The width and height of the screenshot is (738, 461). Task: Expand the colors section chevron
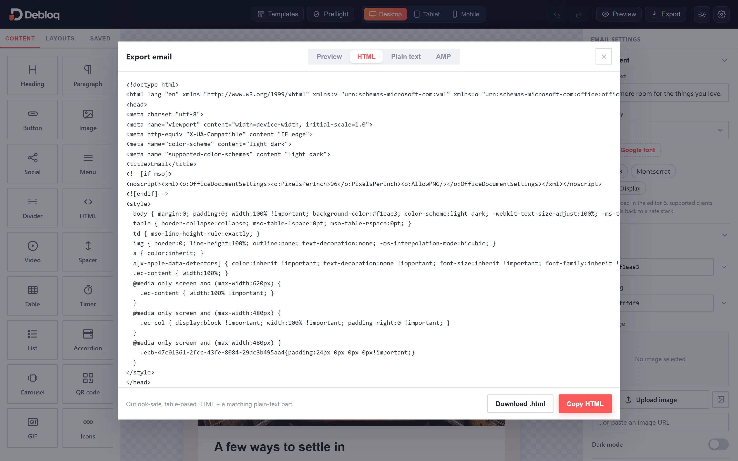point(725,235)
